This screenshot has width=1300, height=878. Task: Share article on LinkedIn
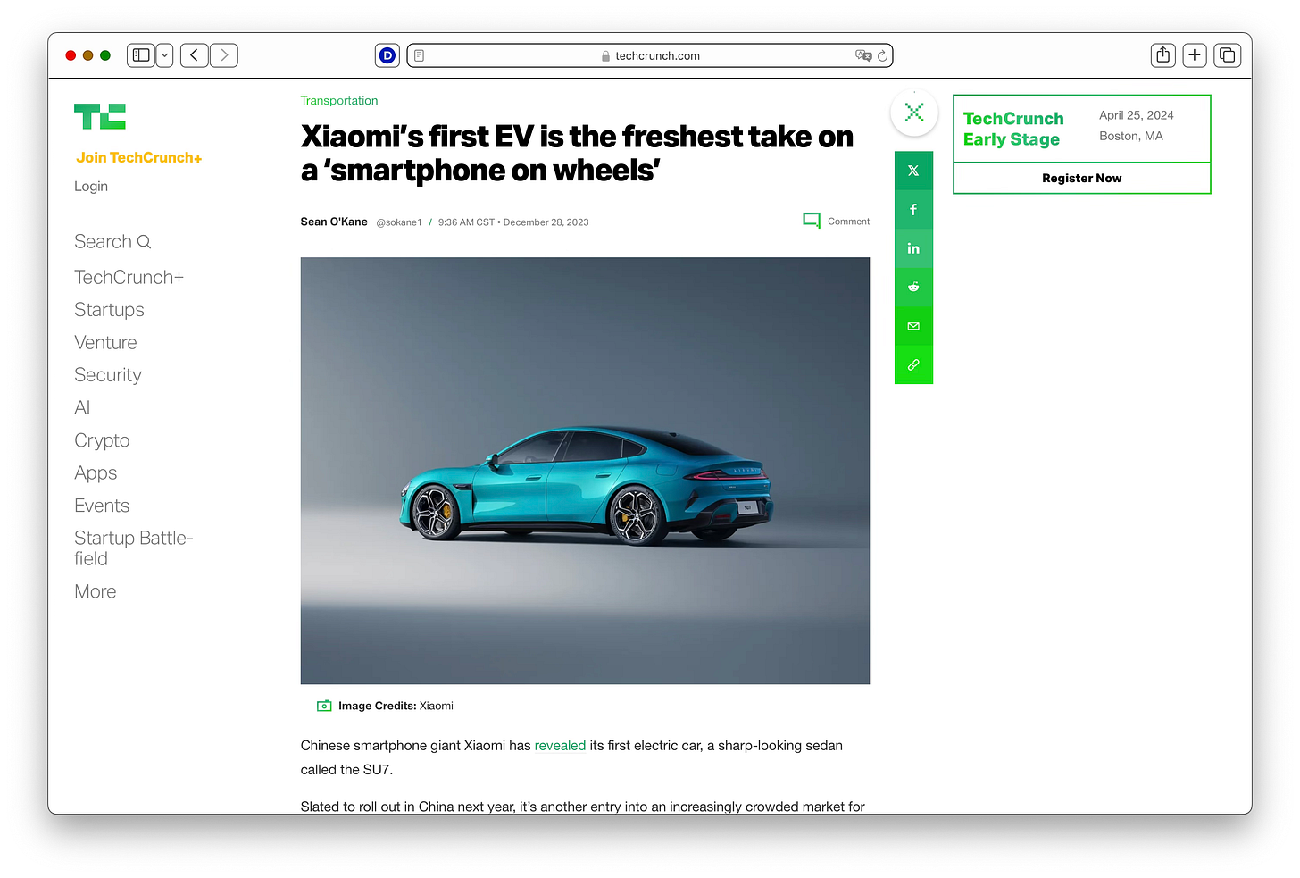[x=913, y=248]
